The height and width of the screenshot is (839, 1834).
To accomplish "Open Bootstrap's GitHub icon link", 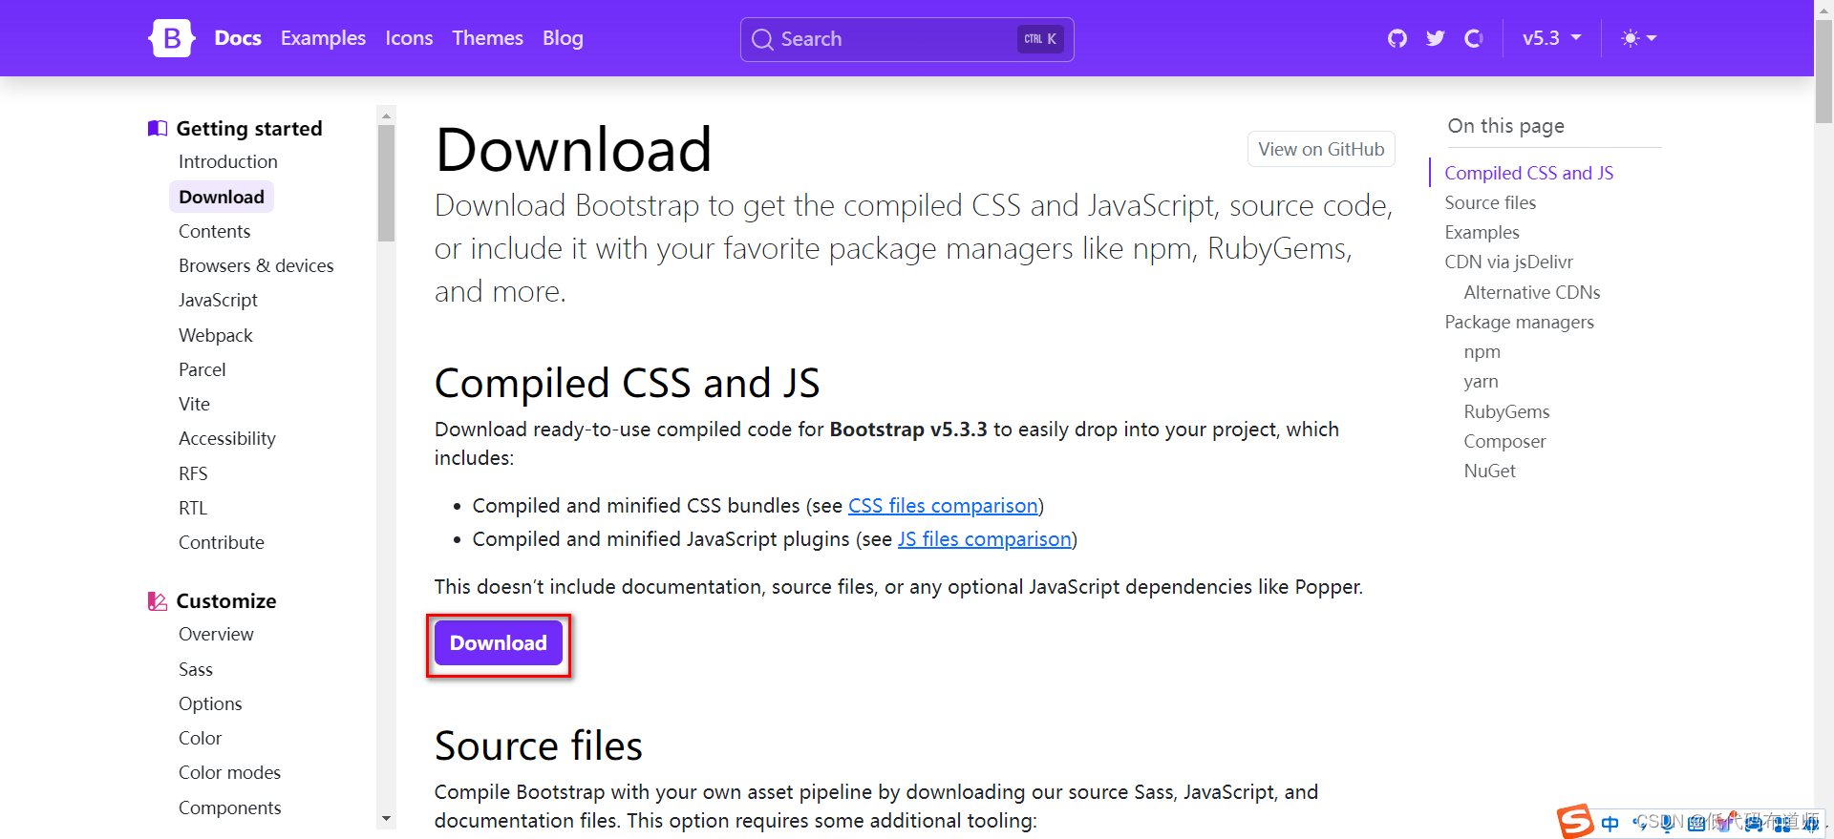I will click(x=1397, y=38).
